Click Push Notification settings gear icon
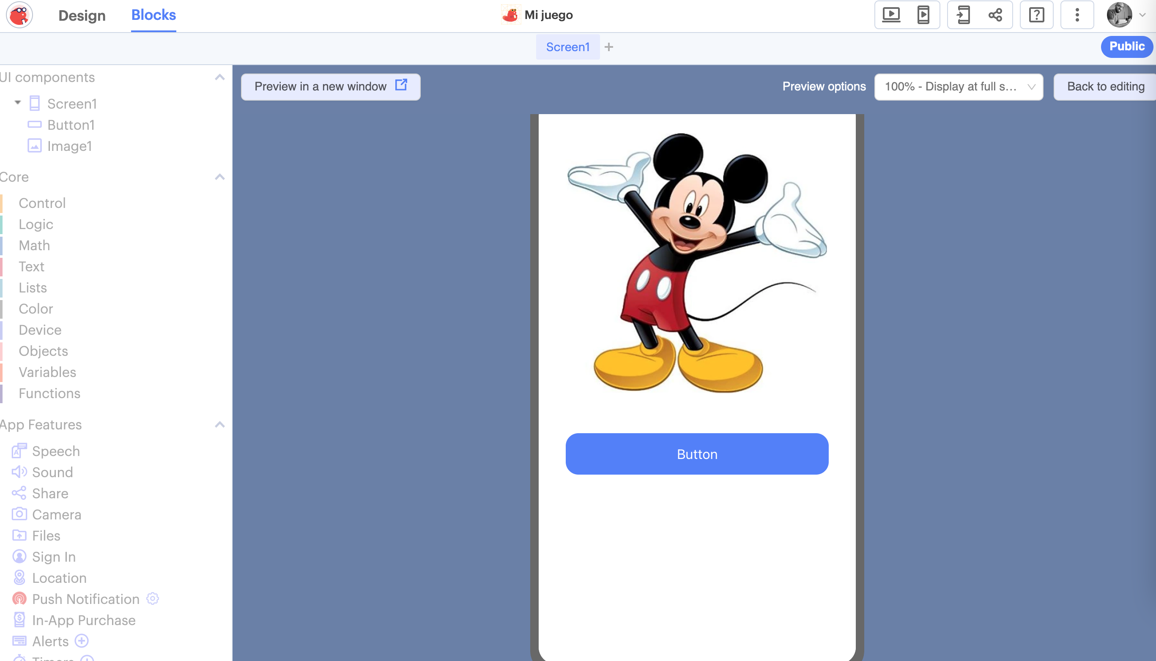This screenshot has height=661, width=1156. (x=153, y=598)
